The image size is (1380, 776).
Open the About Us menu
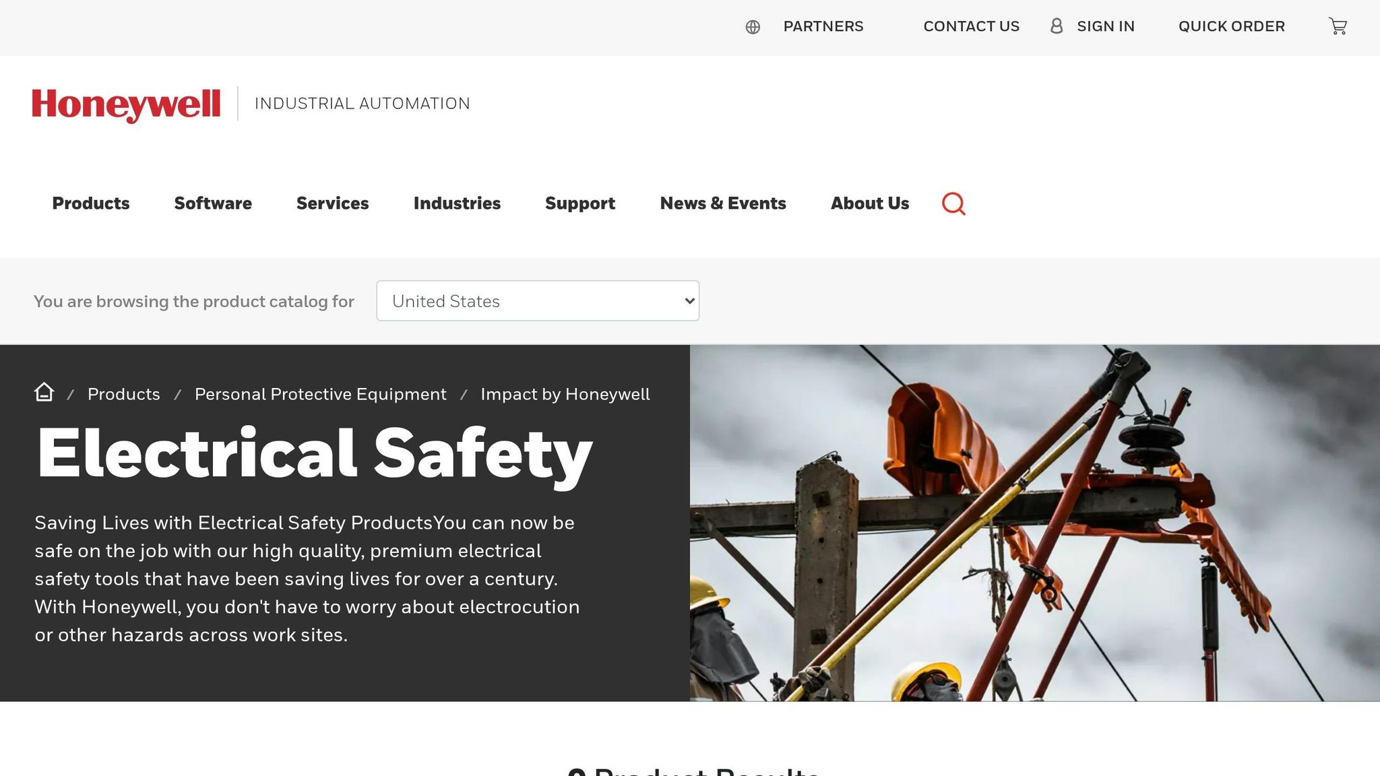(x=870, y=203)
